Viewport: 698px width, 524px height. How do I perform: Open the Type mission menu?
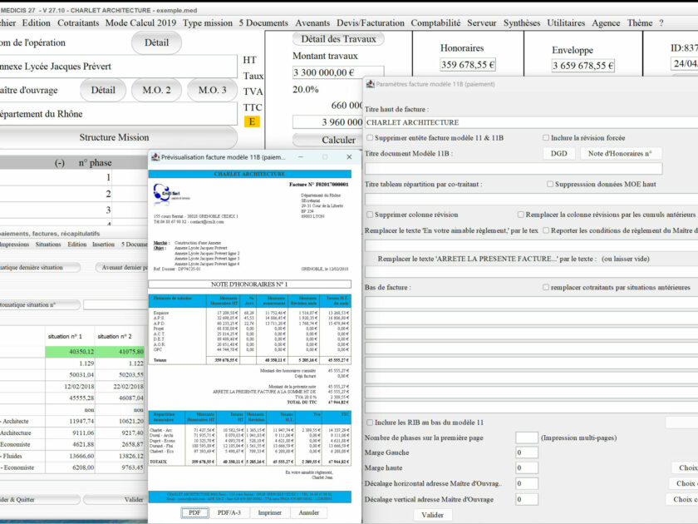[208, 22]
